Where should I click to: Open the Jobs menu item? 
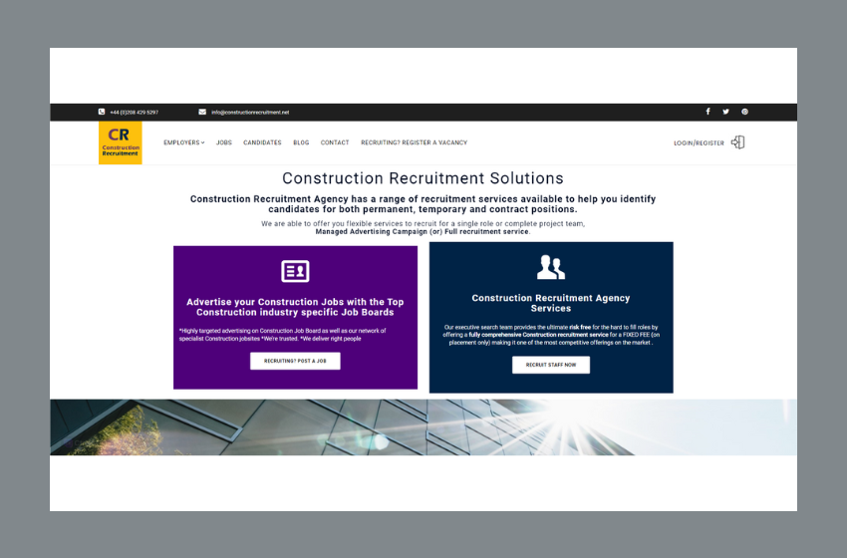click(224, 142)
